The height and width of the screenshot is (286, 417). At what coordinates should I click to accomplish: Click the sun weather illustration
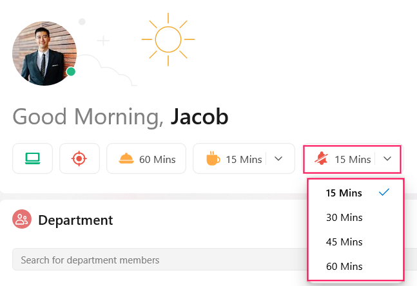tap(168, 39)
